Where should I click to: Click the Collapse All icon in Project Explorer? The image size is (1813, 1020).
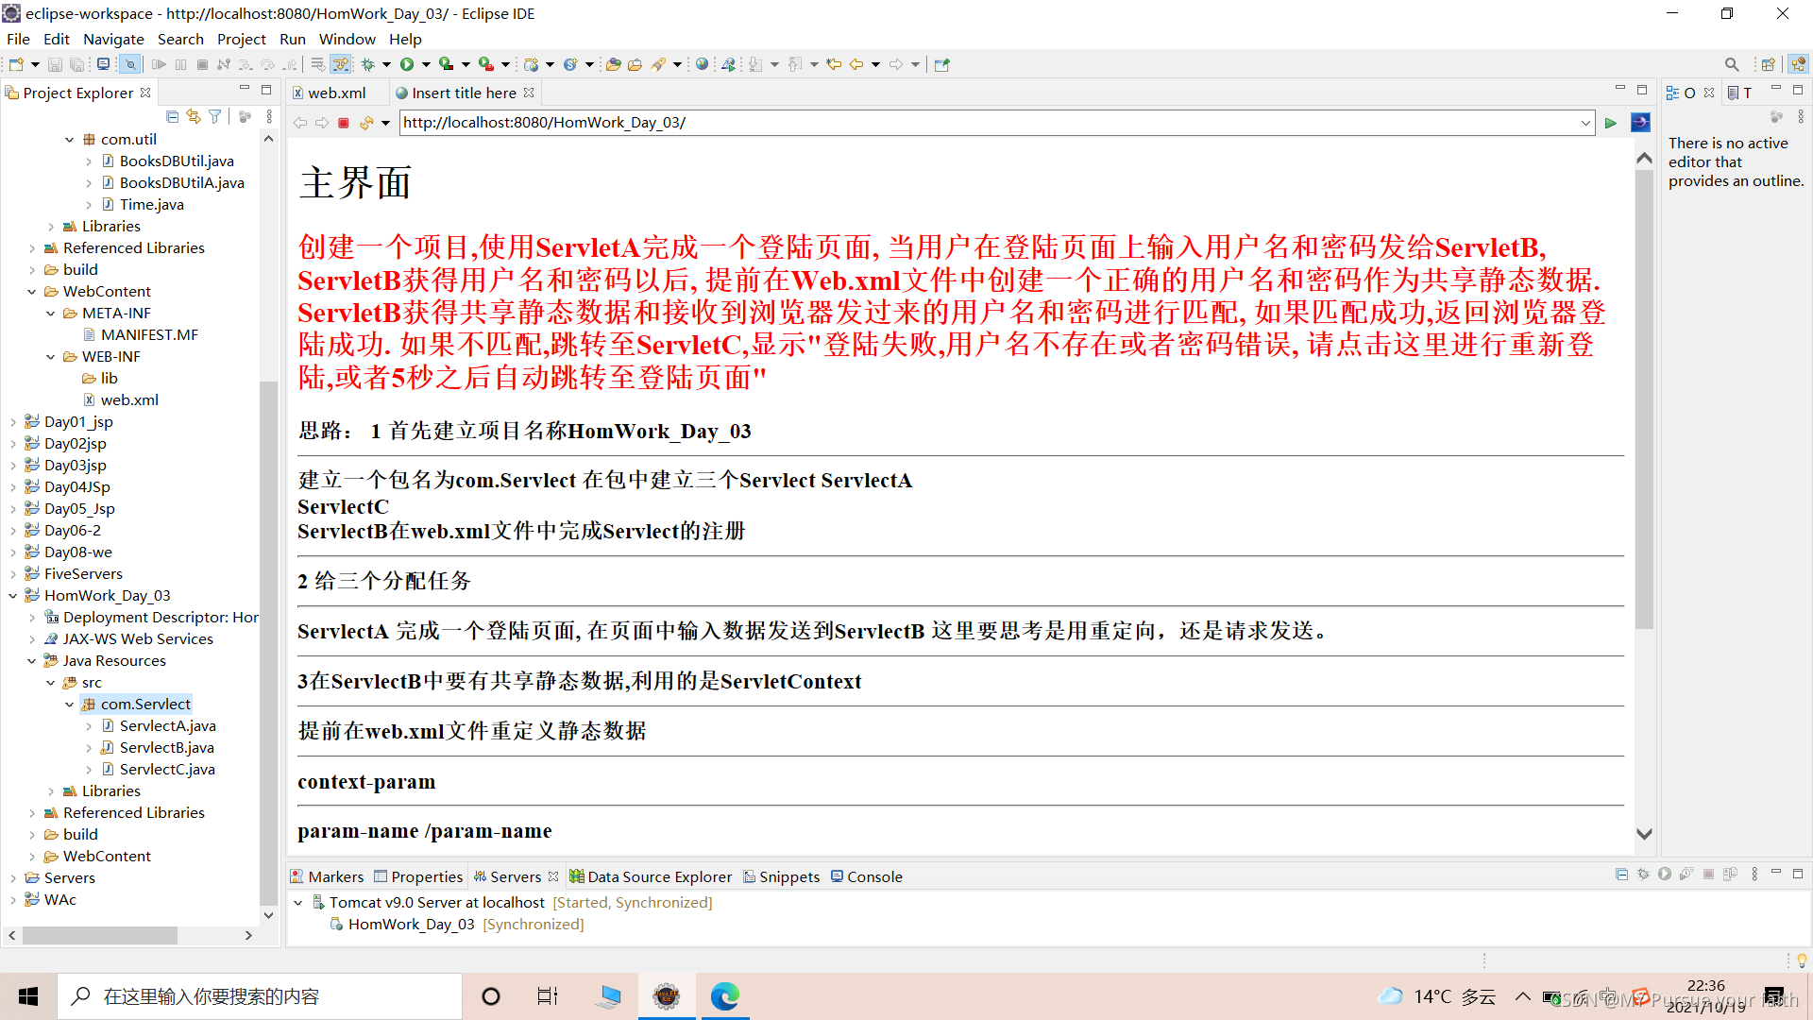[x=172, y=116]
